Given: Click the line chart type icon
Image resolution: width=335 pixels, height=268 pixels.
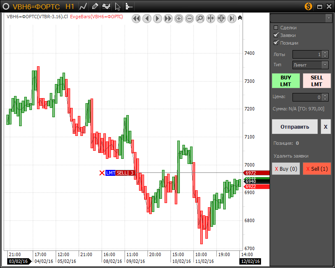Looking at the screenshot, I should 83,6.
